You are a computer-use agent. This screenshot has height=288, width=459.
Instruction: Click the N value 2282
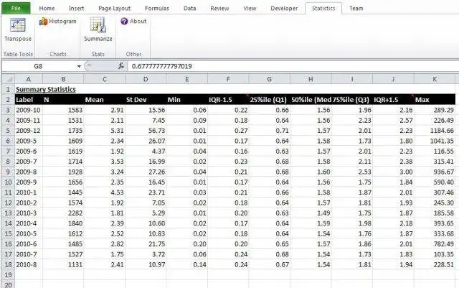(x=63, y=213)
